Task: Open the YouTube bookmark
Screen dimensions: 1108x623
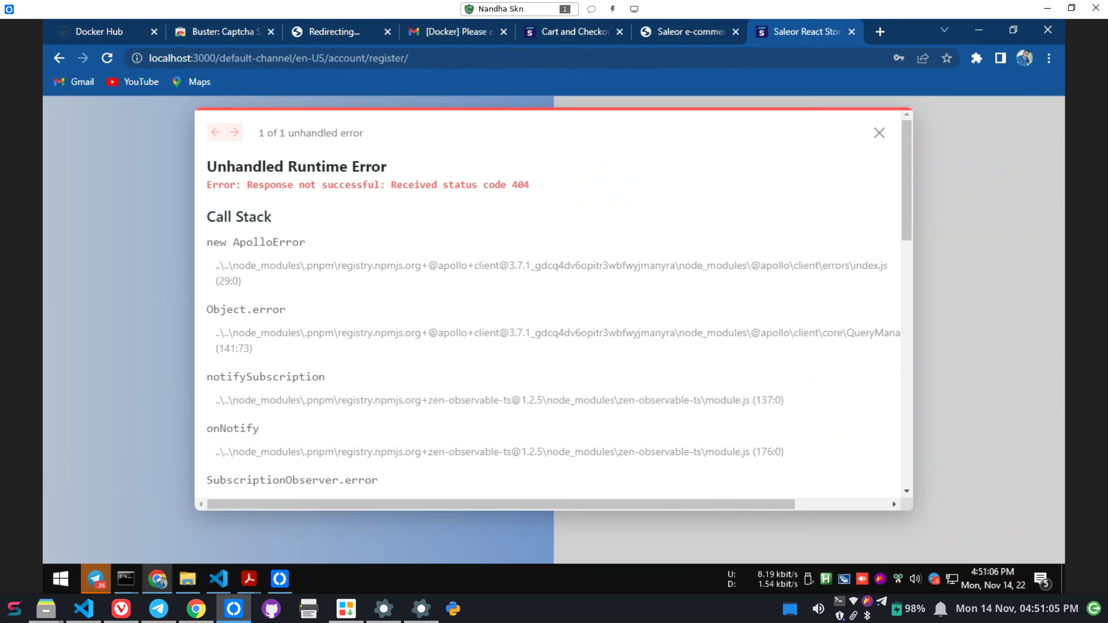Action: (x=133, y=82)
